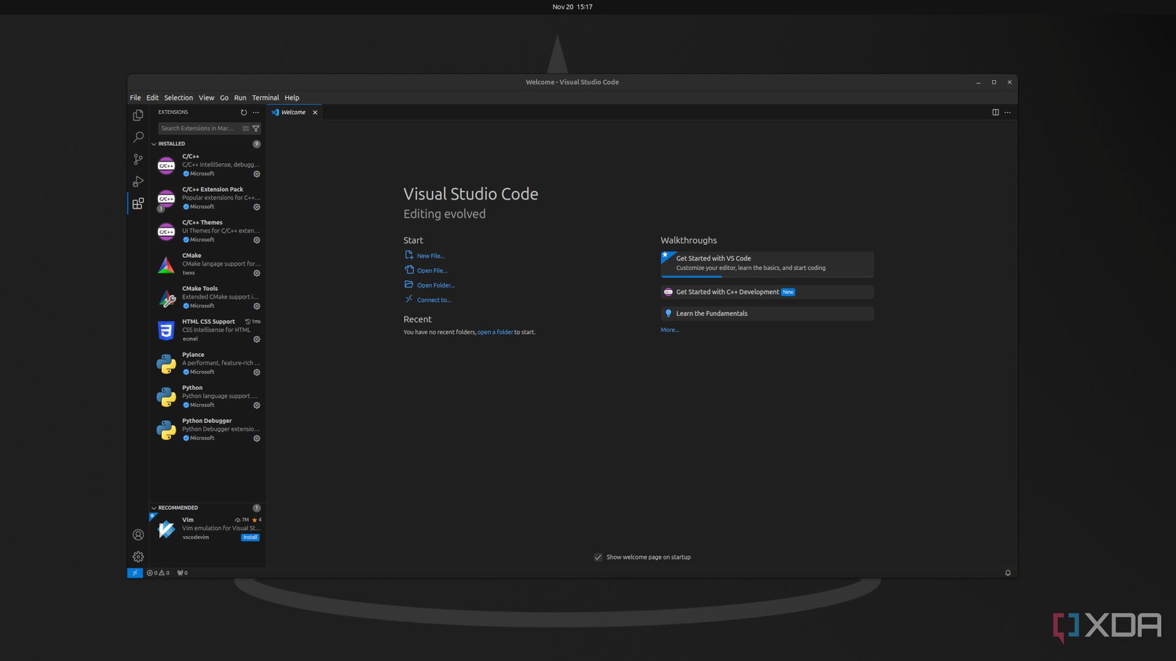Click the Settings gear icon
This screenshot has height=661, width=1176.
point(137,557)
